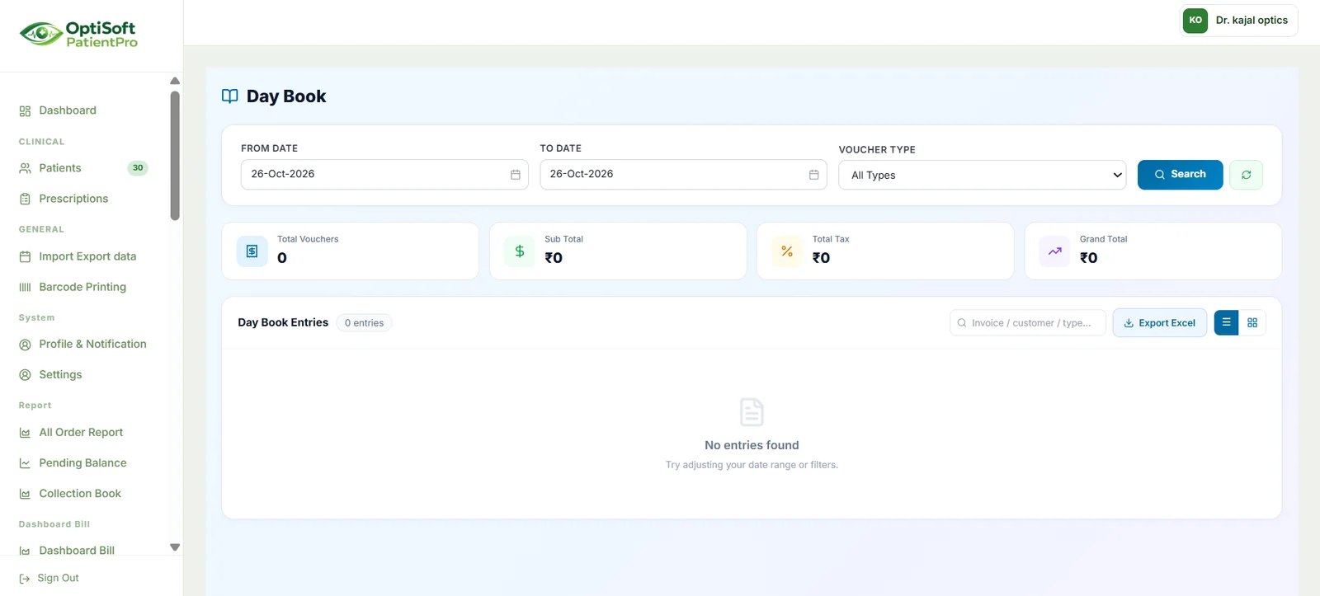1320x596 pixels.
Task: Open Pending Balance report
Action: [x=82, y=462]
